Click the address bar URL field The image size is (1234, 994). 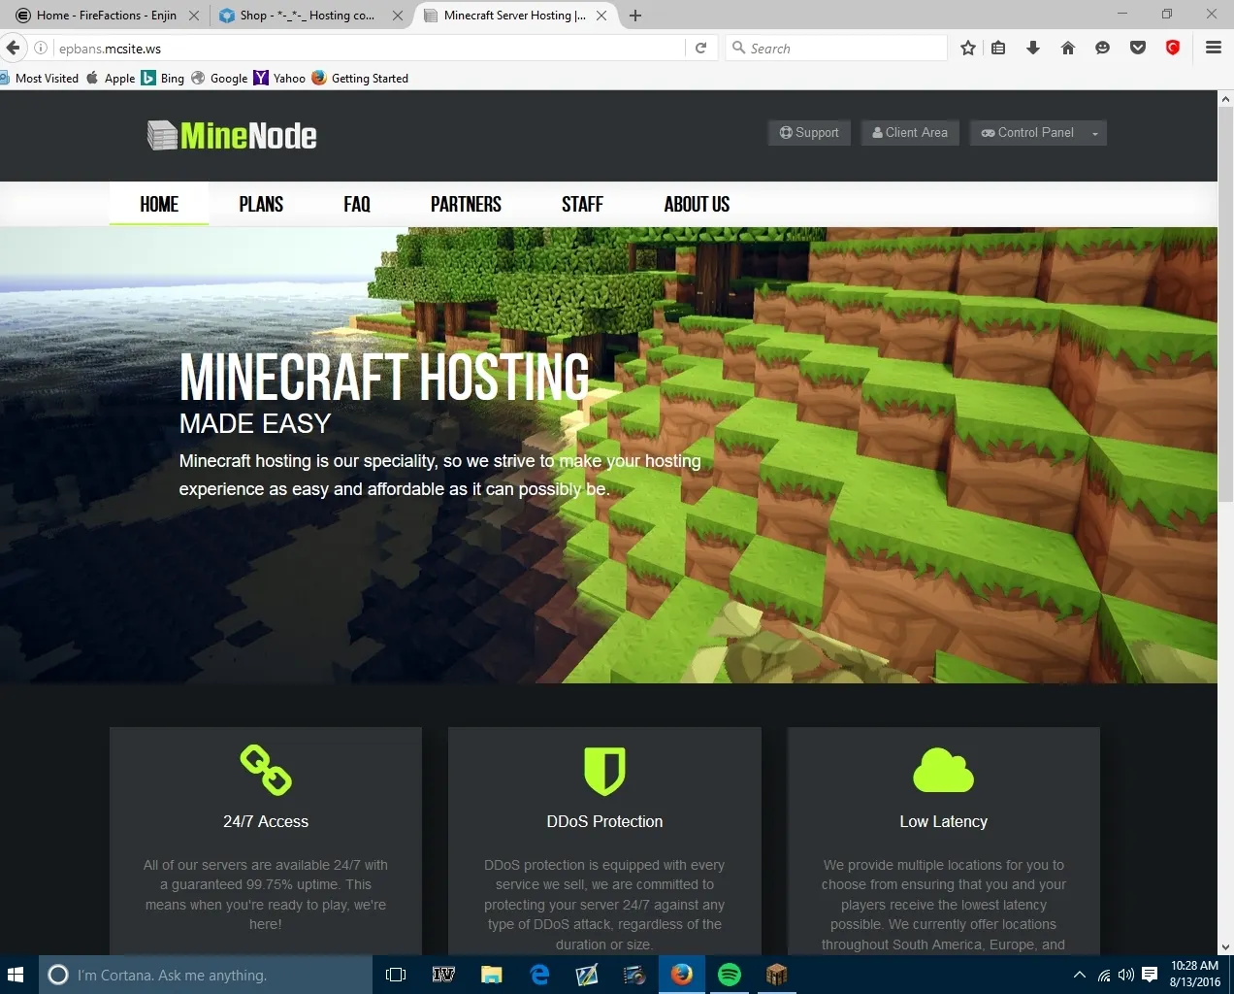click(x=369, y=48)
